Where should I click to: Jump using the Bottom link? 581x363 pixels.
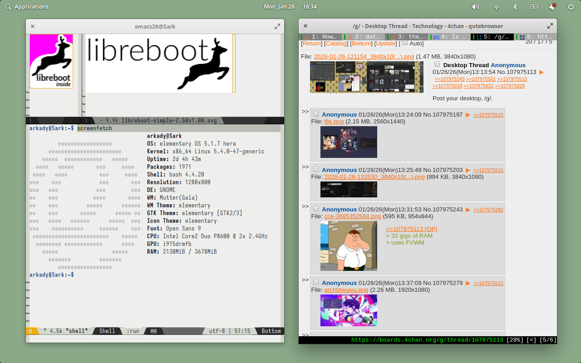click(361, 44)
